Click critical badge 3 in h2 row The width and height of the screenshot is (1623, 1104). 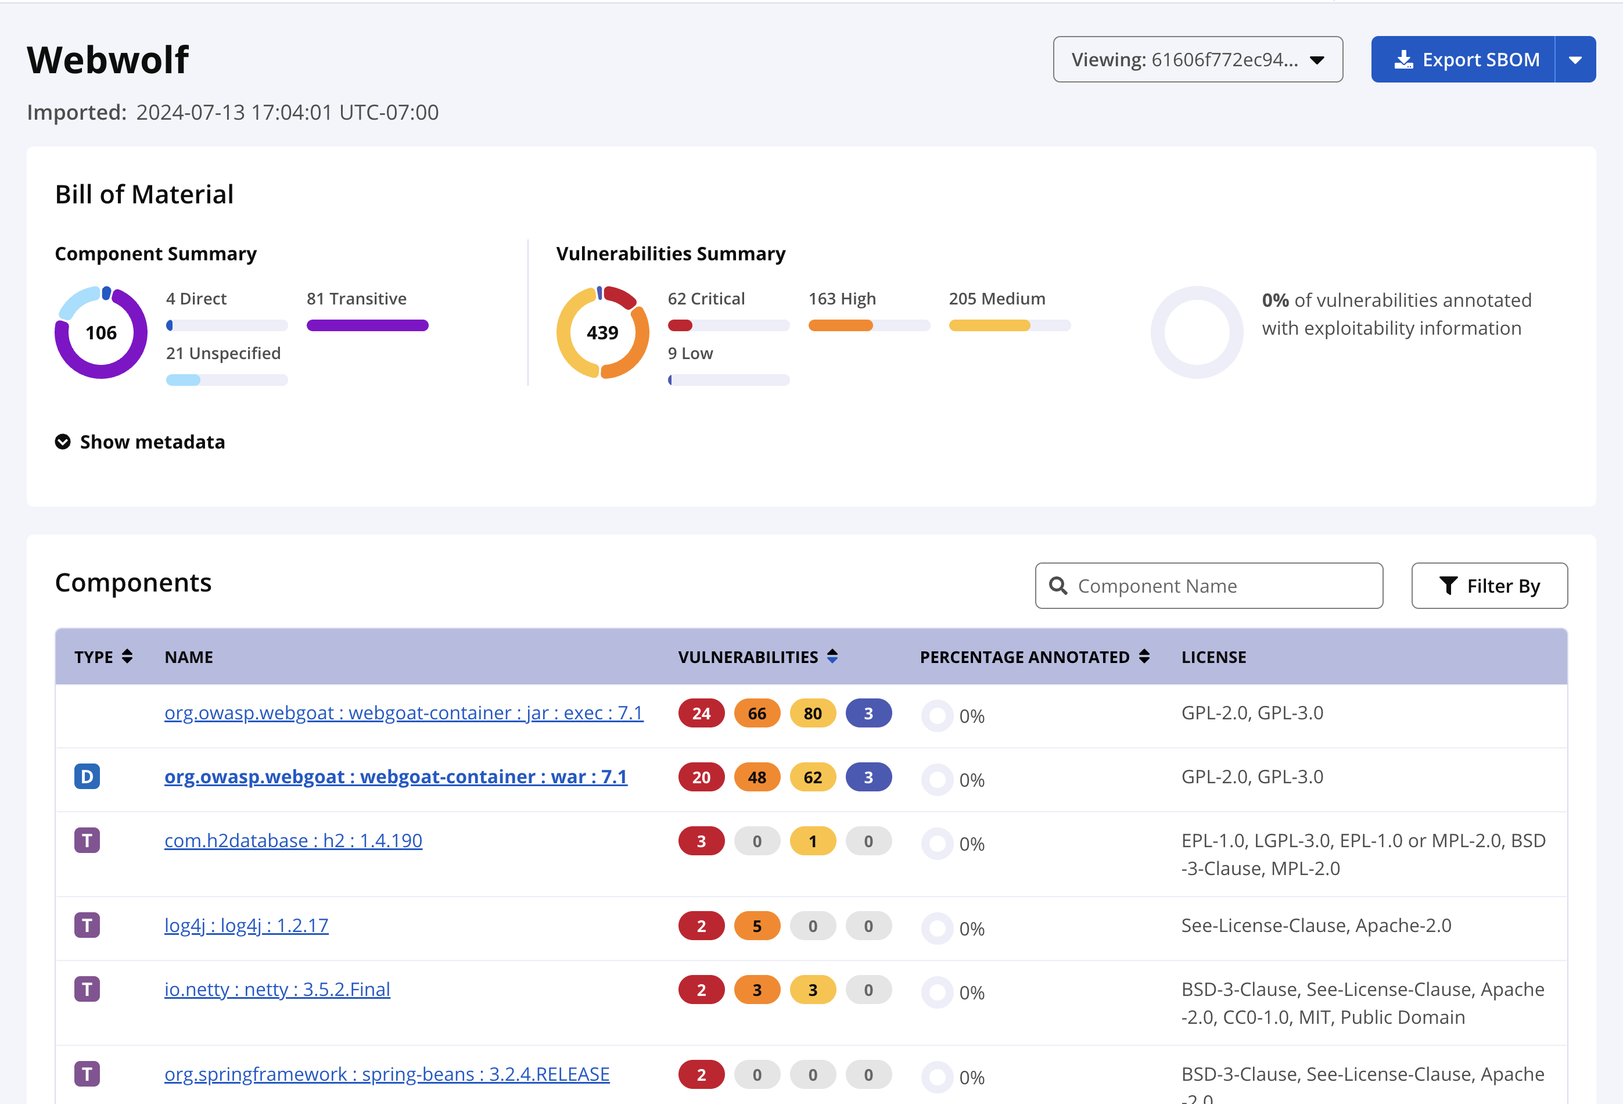click(x=701, y=841)
